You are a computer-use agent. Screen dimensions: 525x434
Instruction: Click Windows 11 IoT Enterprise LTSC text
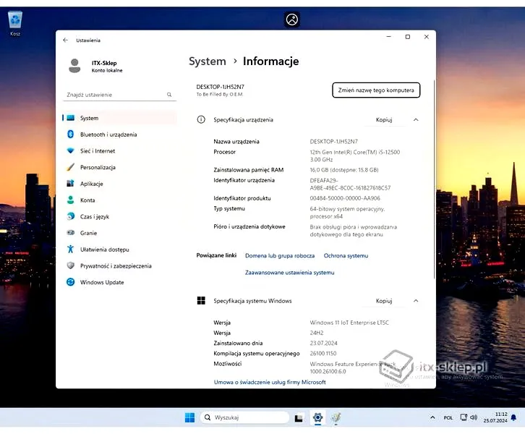[349, 323]
